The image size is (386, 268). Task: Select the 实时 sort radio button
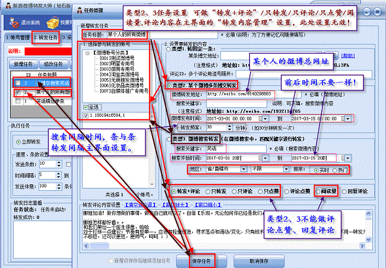coord(317,170)
